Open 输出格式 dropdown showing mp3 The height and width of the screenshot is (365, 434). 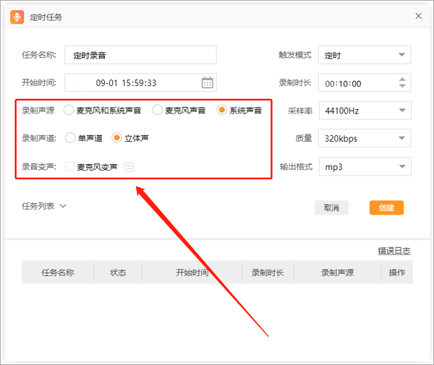click(x=365, y=166)
